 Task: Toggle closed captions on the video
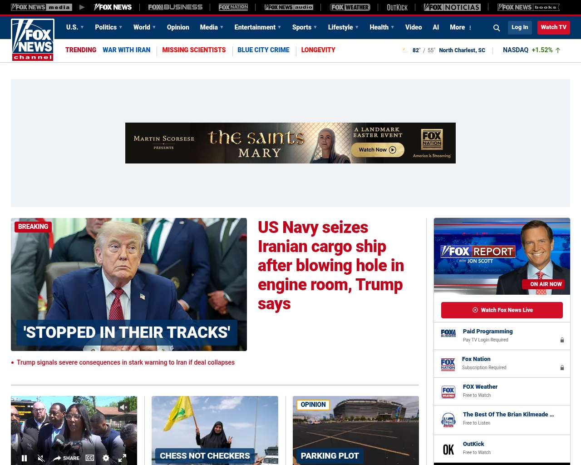tap(90, 458)
